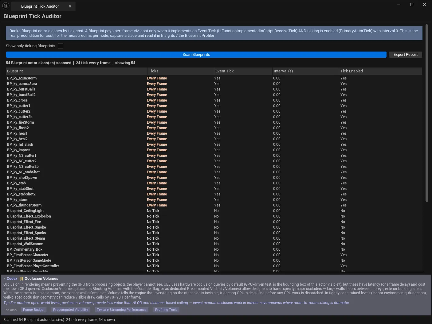This screenshot has width=432, height=324.
Task: Select the BP_ky_burstBall2 row
Action: [x=214, y=95]
